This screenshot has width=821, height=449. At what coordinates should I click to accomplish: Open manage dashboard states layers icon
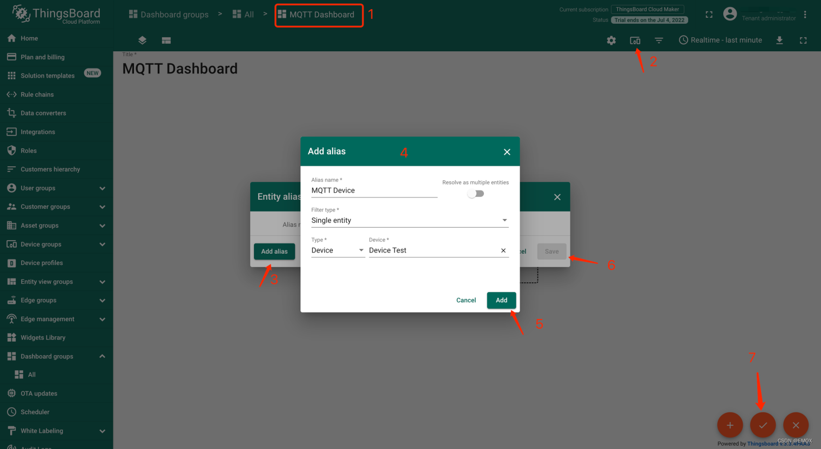tap(142, 40)
